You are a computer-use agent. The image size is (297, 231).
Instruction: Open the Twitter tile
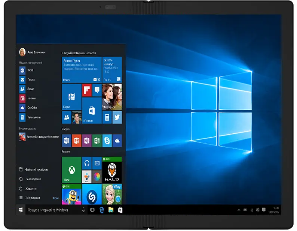[x=117, y=117]
